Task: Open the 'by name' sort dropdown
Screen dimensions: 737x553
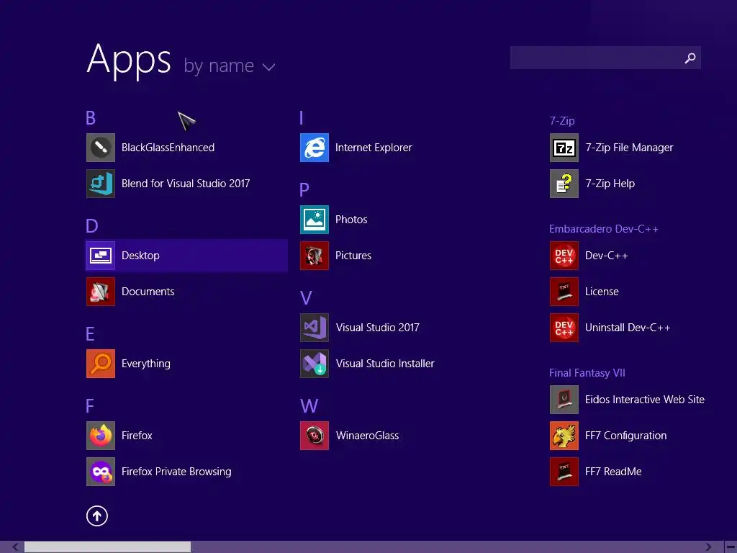Action: click(x=229, y=66)
